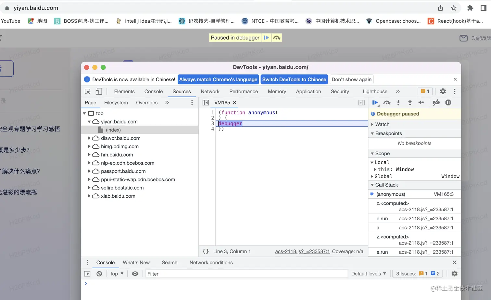This screenshot has height=300, width=491.
Task: Click Always match Chrome's language
Action: pyautogui.click(x=218, y=79)
